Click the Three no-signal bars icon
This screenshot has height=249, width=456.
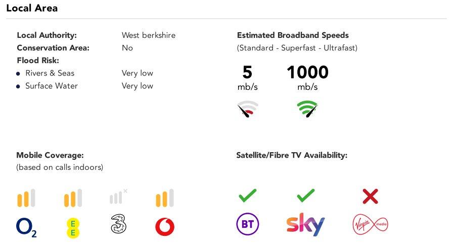pos(118,197)
